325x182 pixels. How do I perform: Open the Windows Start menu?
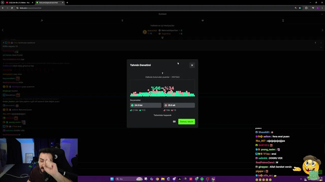pyautogui.click(x=112, y=179)
